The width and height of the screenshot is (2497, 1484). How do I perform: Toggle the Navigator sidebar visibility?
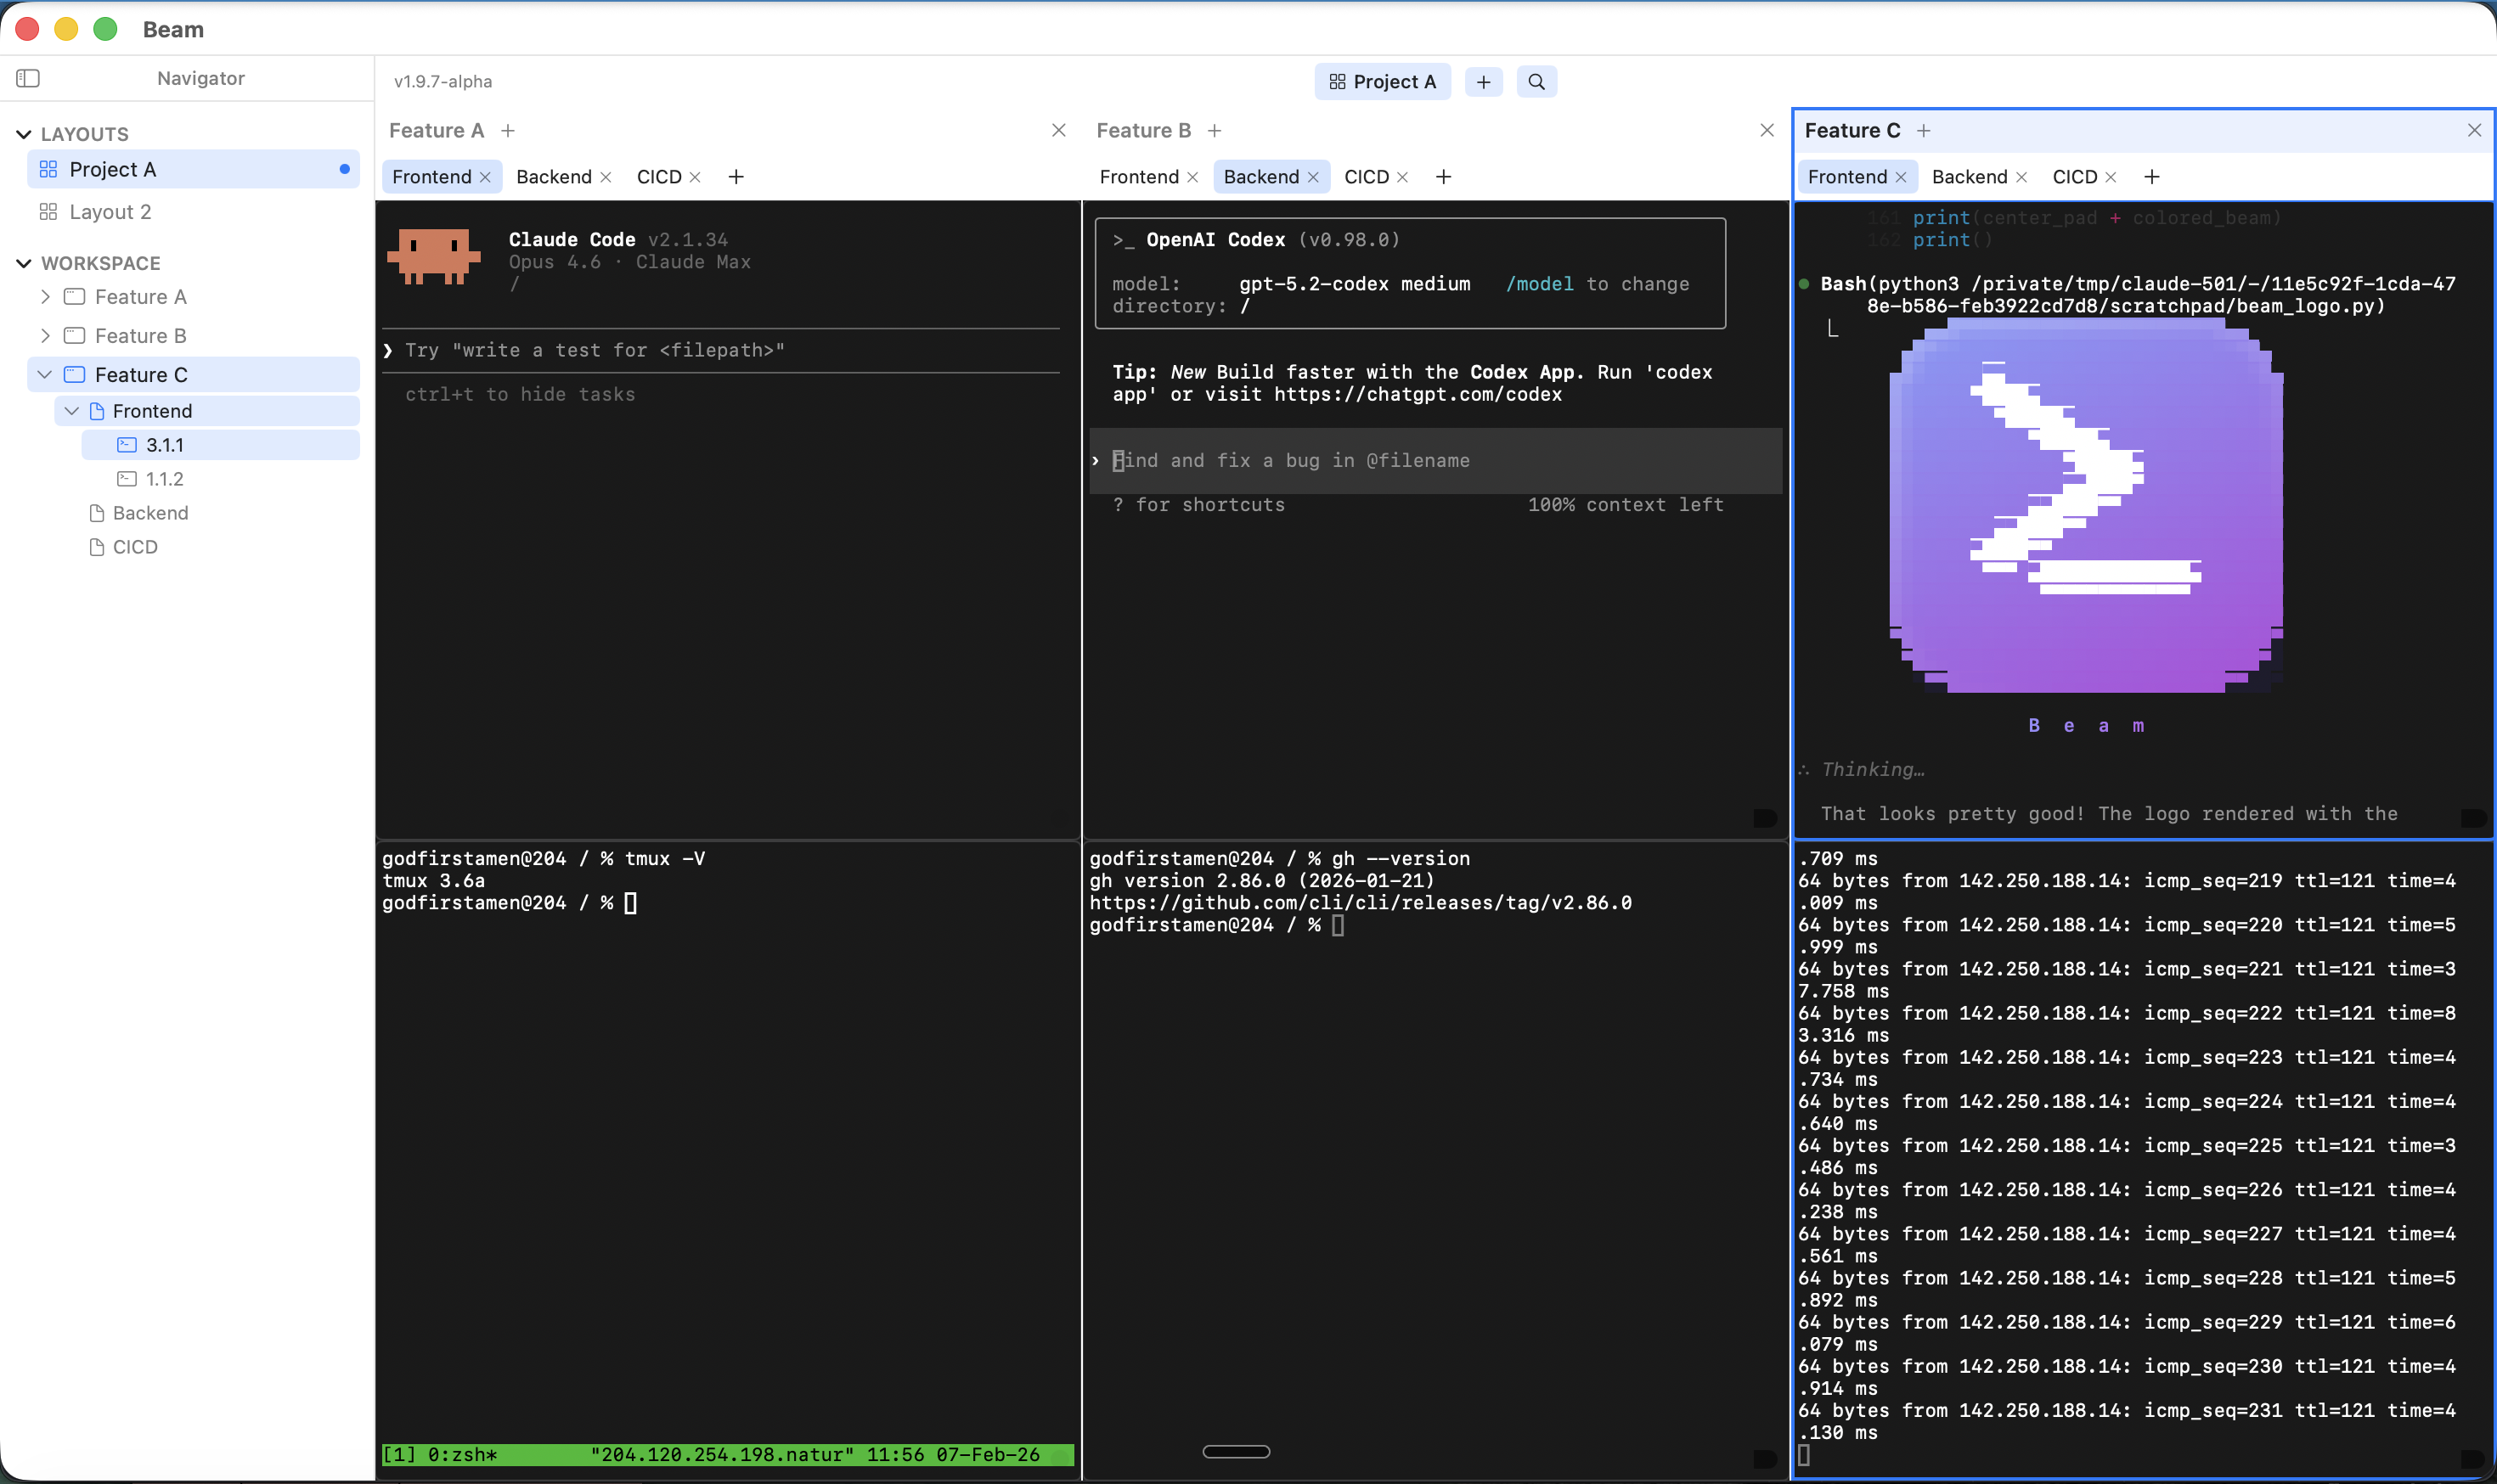point(28,78)
